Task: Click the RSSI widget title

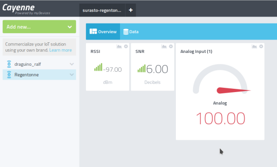Action: click(x=96, y=52)
